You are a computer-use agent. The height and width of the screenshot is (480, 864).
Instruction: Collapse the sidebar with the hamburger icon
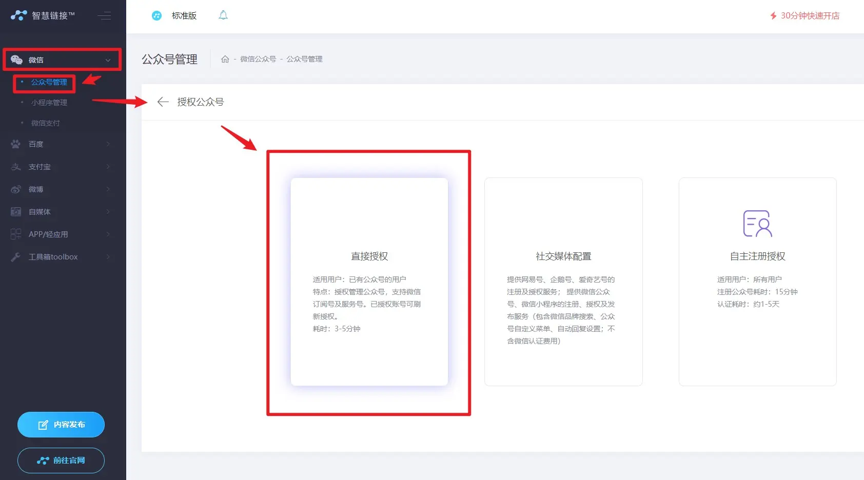104,16
